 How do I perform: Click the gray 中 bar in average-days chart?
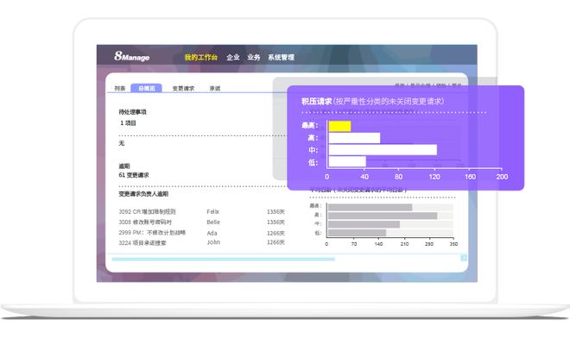click(364, 224)
